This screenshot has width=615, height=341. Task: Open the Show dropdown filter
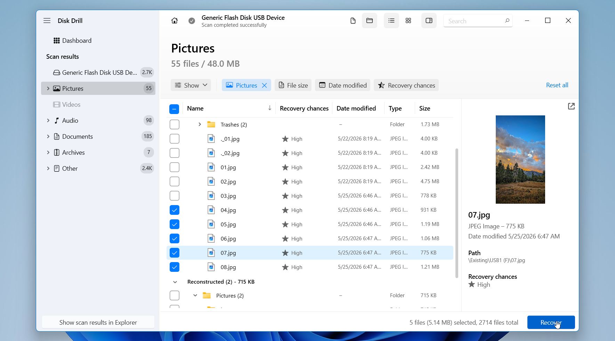click(x=191, y=85)
